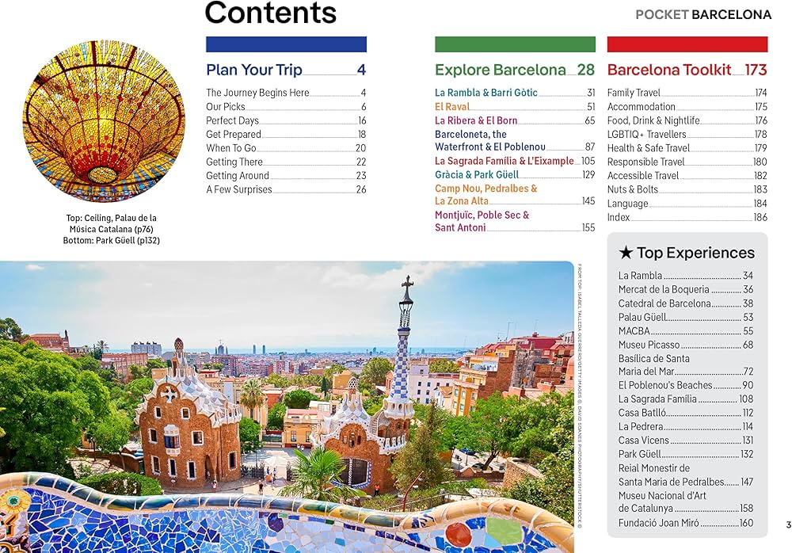This screenshot has width=792, height=553.
Task: Go to the El Raval chapter
Action: click(x=452, y=107)
